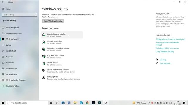
Task: Click the back arrow in Settings title bar
Action: 3,2
